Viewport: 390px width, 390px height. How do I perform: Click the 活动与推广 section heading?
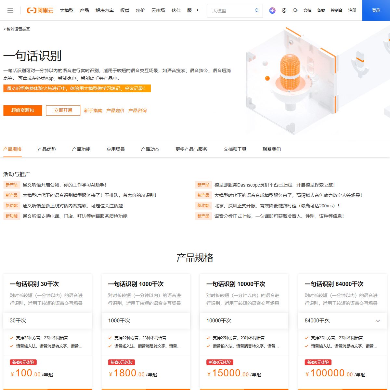(17, 174)
